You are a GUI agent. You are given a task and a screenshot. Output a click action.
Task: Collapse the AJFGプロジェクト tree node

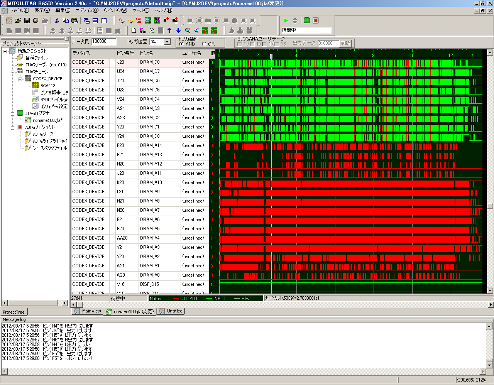point(13,127)
